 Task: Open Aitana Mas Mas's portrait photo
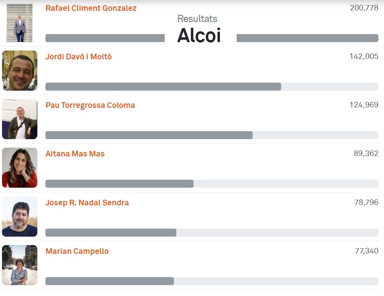click(x=20, y=168)
